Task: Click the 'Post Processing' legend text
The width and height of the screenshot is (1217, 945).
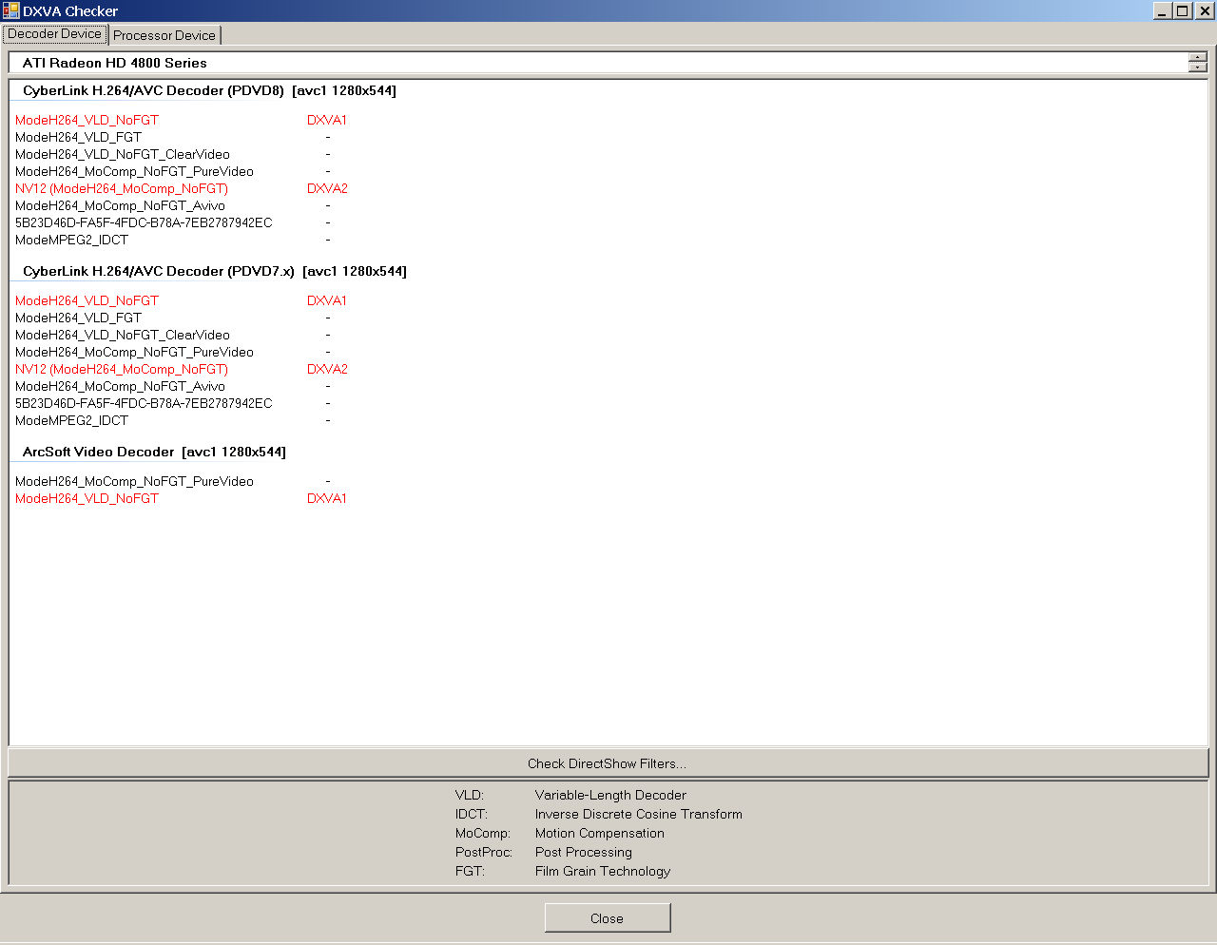Action: tap(584, 852)
